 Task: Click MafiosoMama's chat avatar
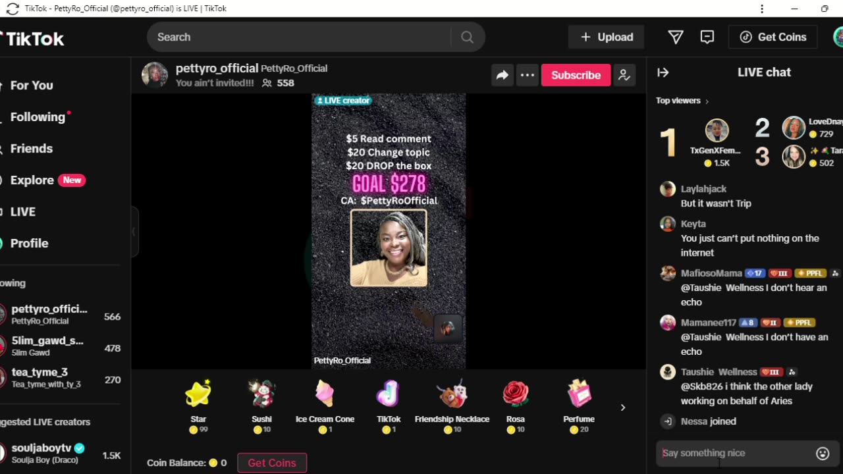668,273
